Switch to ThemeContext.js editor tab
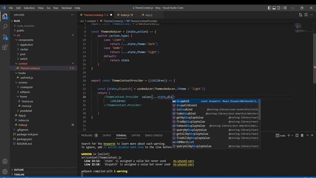 point(96,15)
